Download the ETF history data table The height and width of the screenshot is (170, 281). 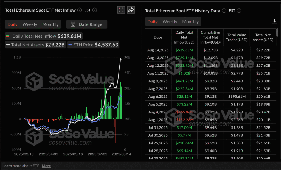click(274, 21)
